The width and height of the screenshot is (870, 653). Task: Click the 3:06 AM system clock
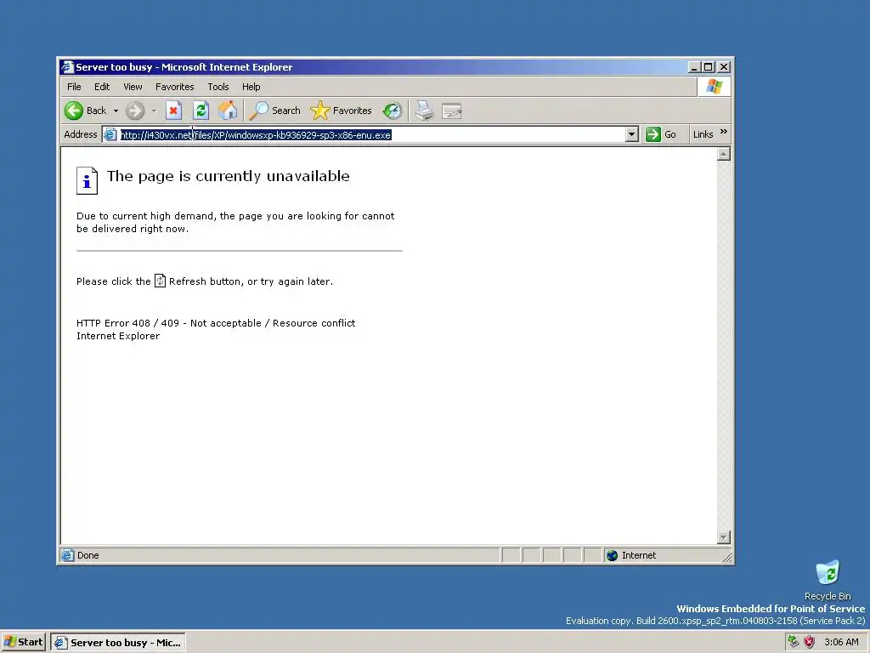[841, 642]
